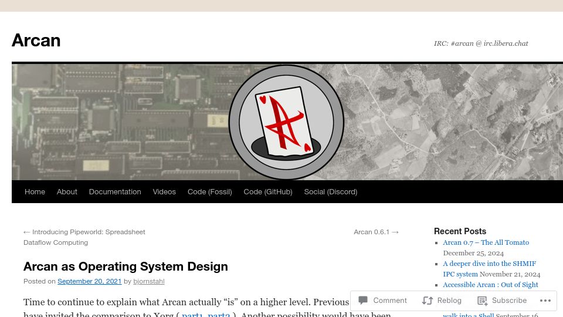Click the Reblog button label
The width and height of the screenshot is (563, 317).
(449, 301)
